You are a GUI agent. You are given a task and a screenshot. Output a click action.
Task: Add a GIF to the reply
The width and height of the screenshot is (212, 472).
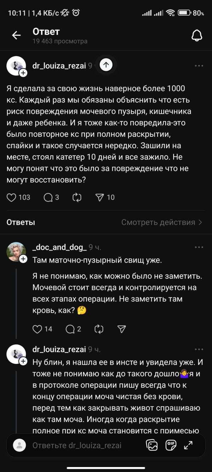(x=171, y=445)
